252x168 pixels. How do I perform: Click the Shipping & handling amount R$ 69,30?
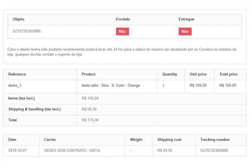pos(89,109)
